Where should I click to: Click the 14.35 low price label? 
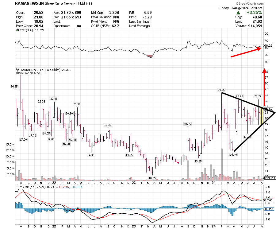coord(129,155)
